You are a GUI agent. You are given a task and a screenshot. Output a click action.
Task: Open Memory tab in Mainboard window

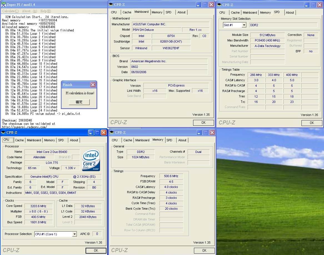[x=157, y=12]
